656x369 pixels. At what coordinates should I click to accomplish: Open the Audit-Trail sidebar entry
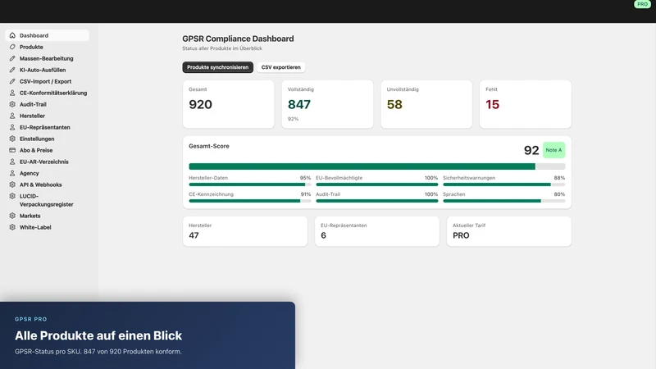pyautogui.click(x=47, y=104)
